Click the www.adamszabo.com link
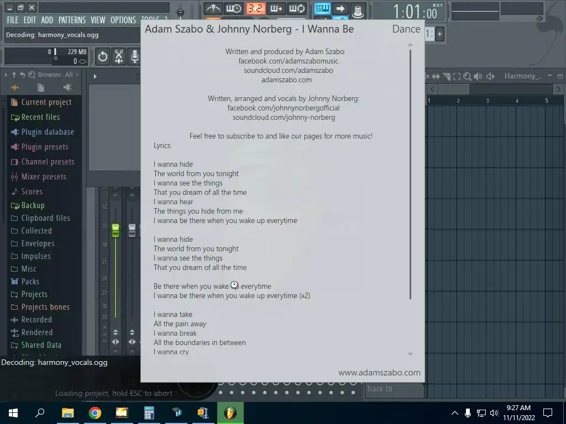This screenshot has width=566, height=424. coord(379,373)
